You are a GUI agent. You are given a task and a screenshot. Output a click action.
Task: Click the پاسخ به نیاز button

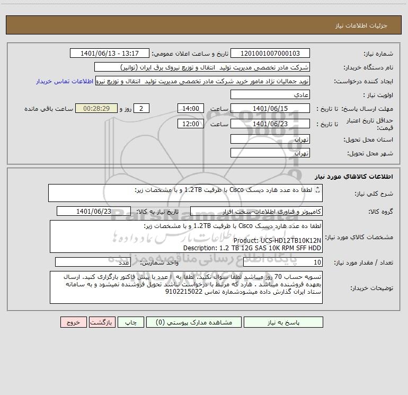(x=283, y=322)
